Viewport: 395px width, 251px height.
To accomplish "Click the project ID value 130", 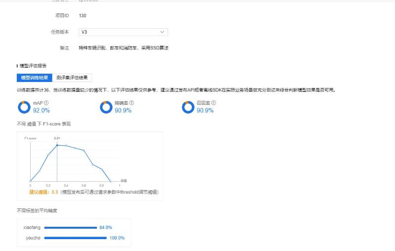I will click(83, 16).
